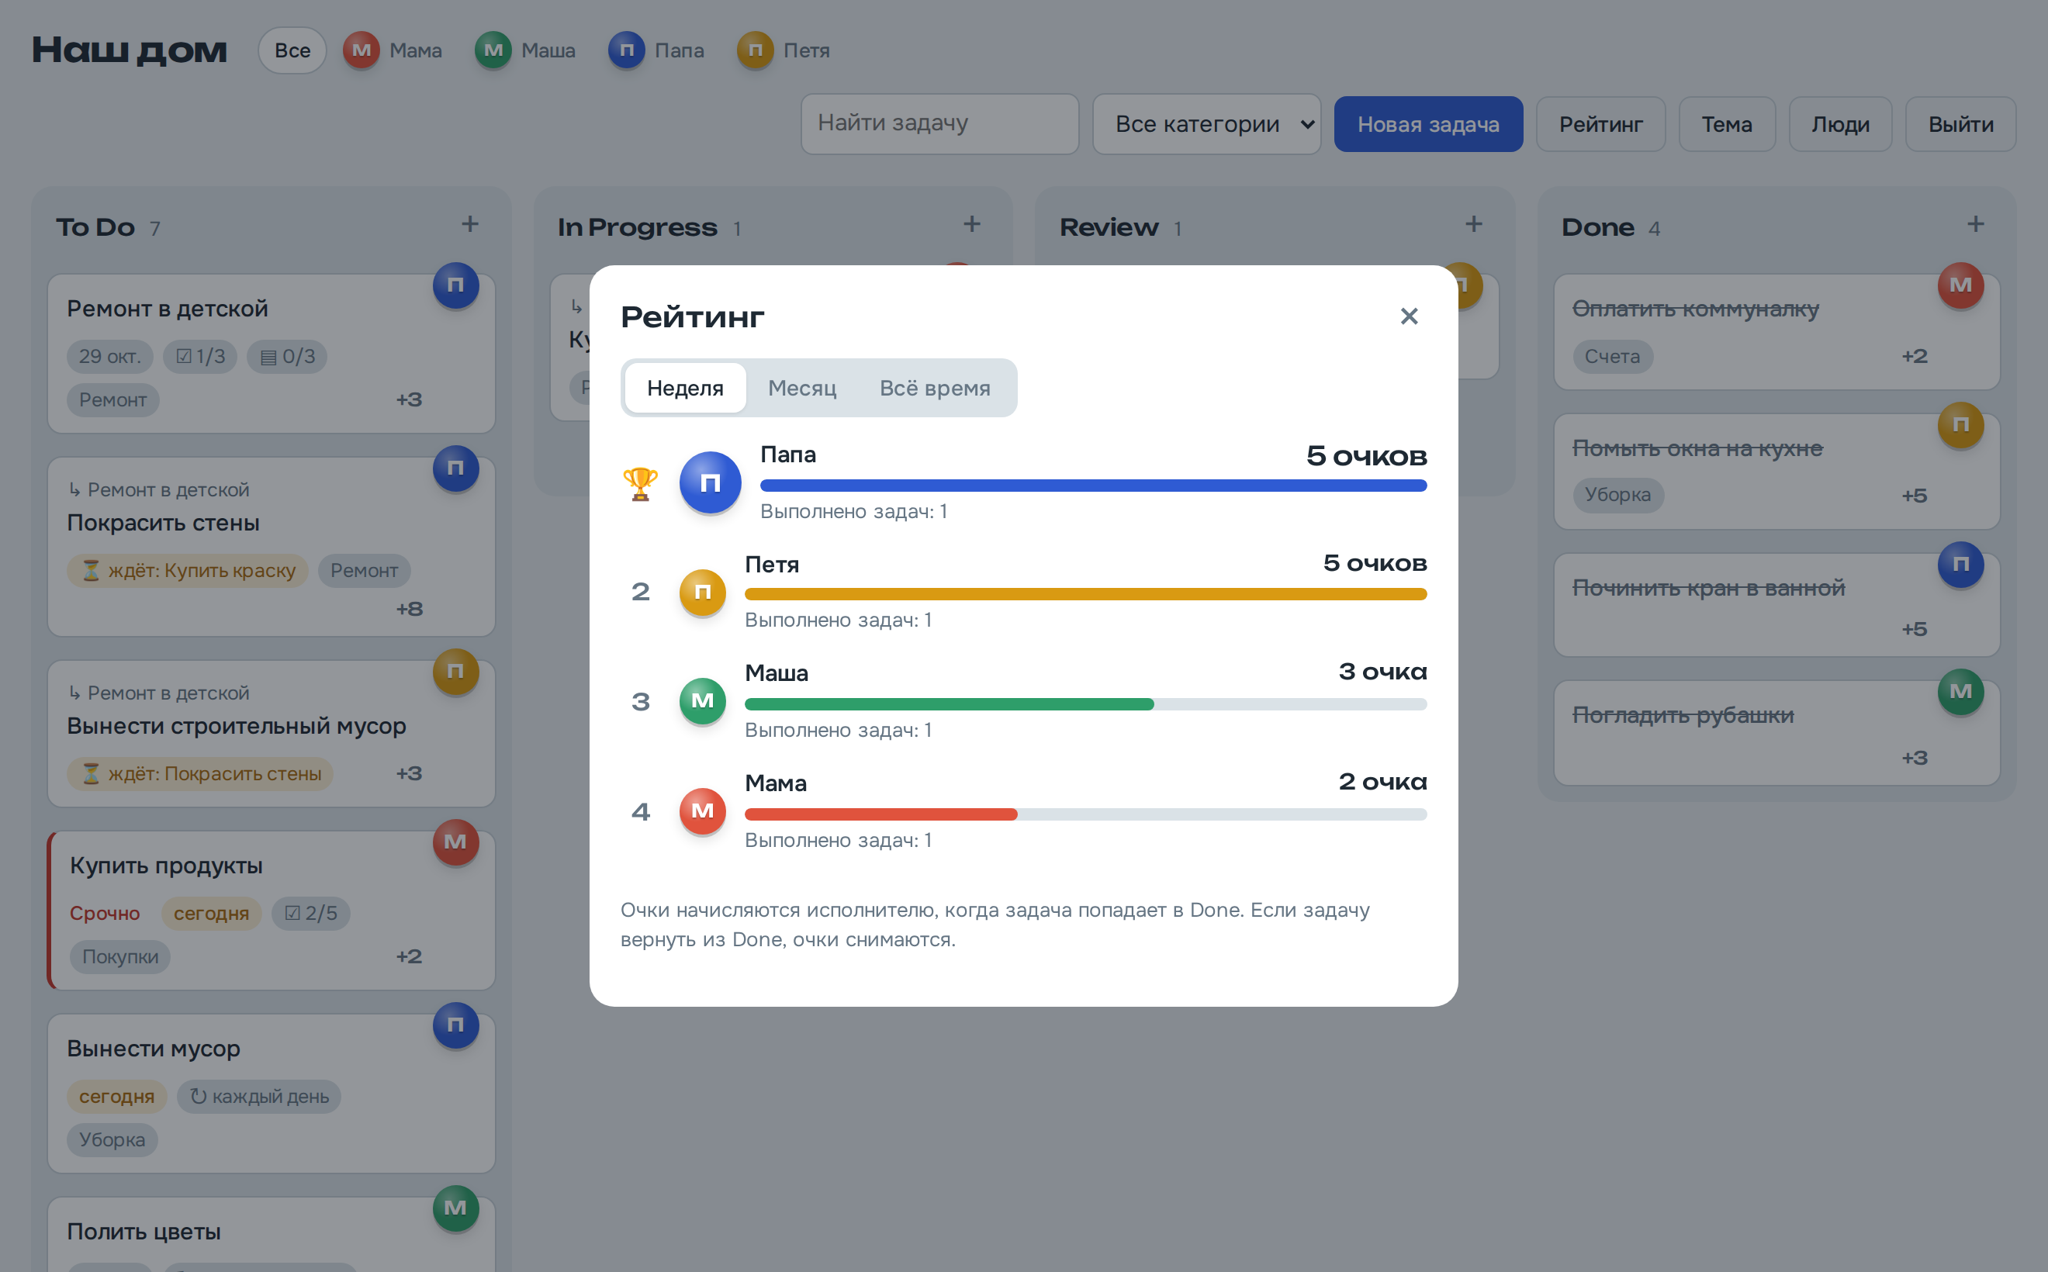This screenshot has height=1272, width=2048.
Task: Add a task with the Done plus
Action: 1976,225
